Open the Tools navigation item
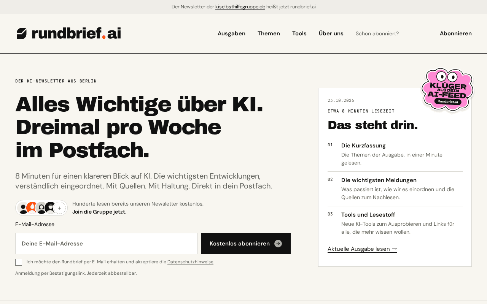Viewport: 487px width, 304px height. [299, 33]
